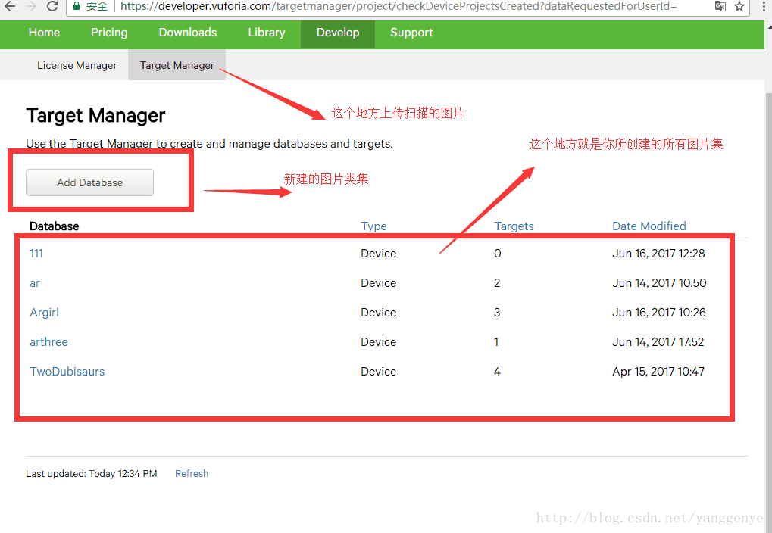The height and width of the screenshot is (533, 772).
Task: Open the arthree database
Action: point(48,342)
